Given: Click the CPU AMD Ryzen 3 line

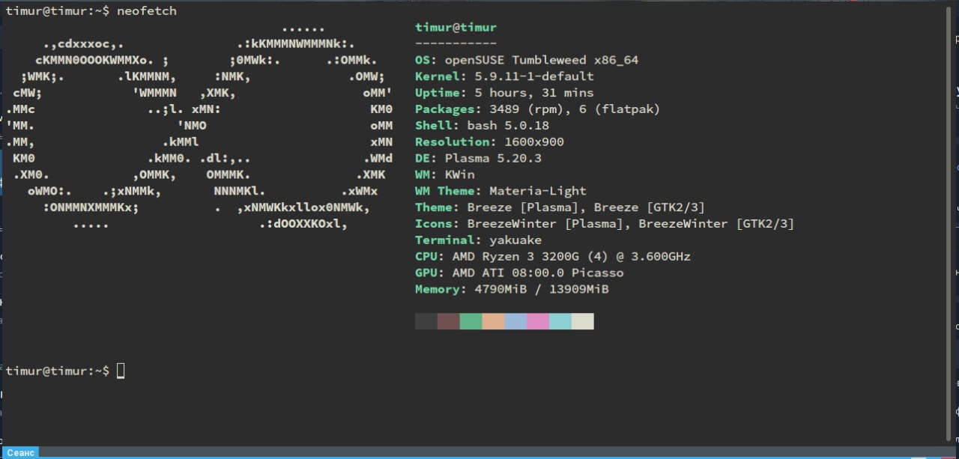Looking at the screenshot, I should tap(553, 257).
